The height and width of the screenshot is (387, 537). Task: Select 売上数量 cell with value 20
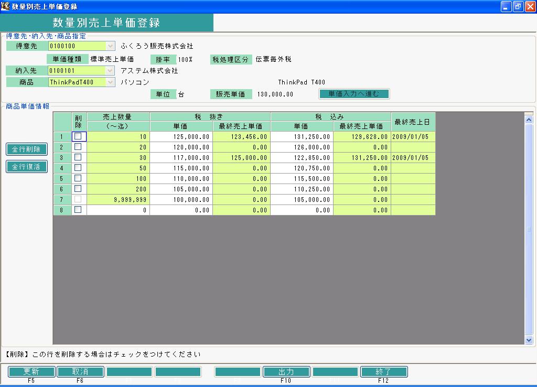tap(118, 147)
